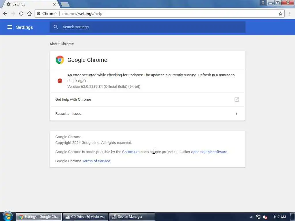Click the gear icon on the Settings tab
Screen dimensions: 295x221
point(8,4)
